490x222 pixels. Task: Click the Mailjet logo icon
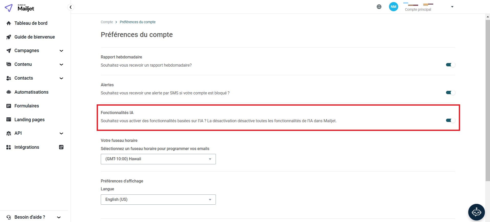coord(9,8)
